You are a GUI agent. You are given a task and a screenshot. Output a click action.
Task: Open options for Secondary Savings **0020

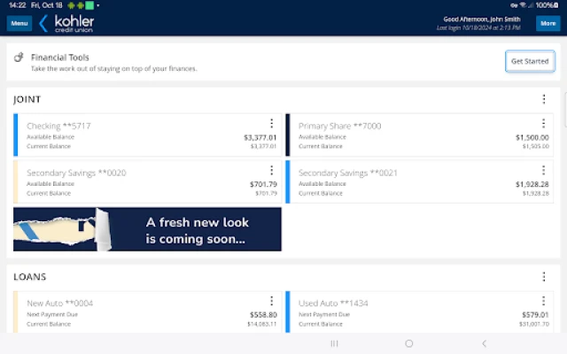pos(272,170)
